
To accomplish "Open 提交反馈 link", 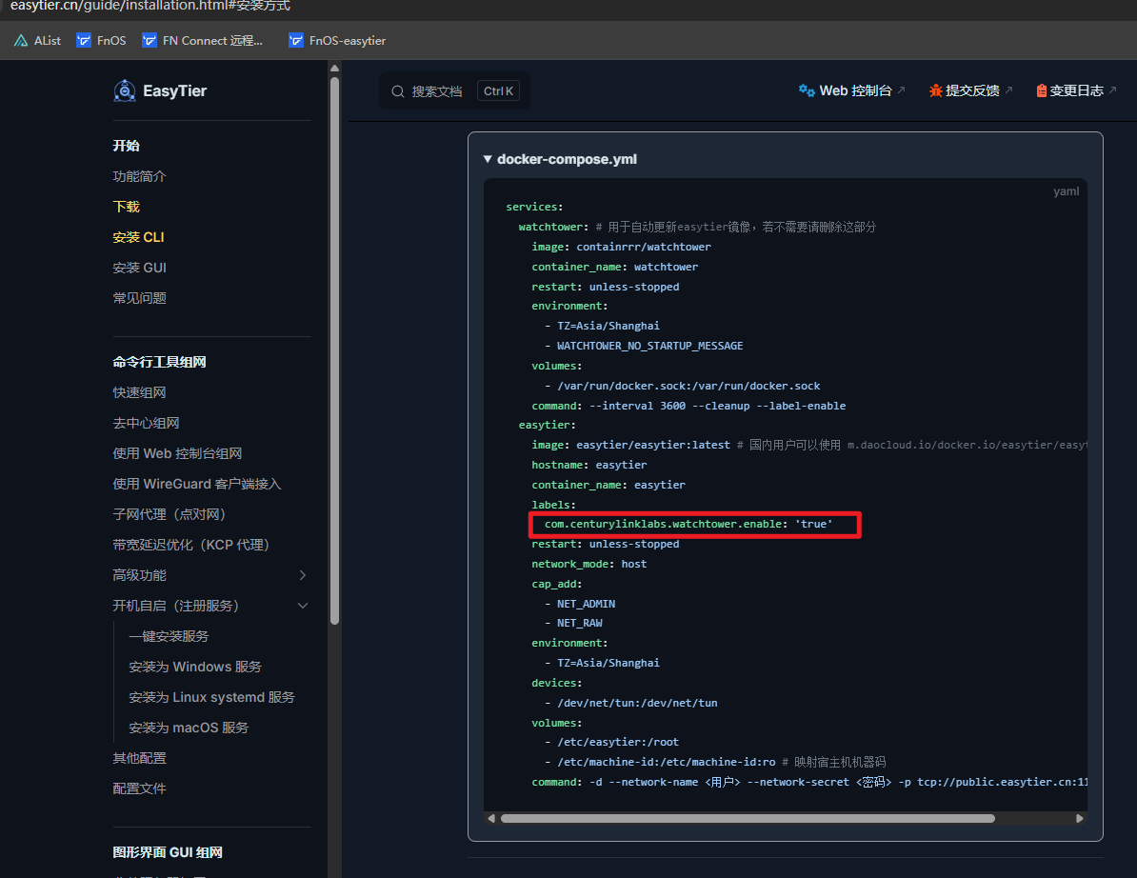I will 970,90.
